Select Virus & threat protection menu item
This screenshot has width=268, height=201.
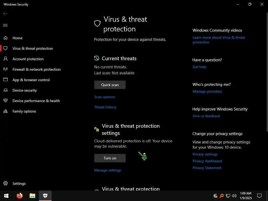[x=33, y=48]
